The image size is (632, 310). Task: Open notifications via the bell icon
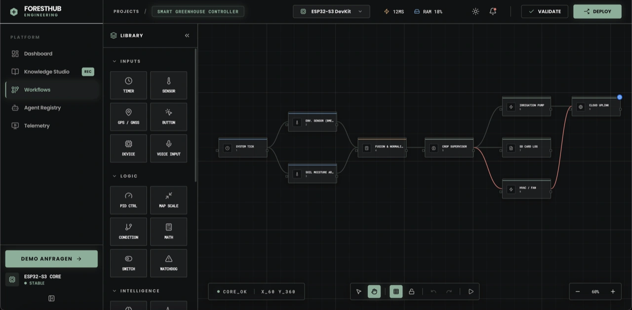[492, 11]
